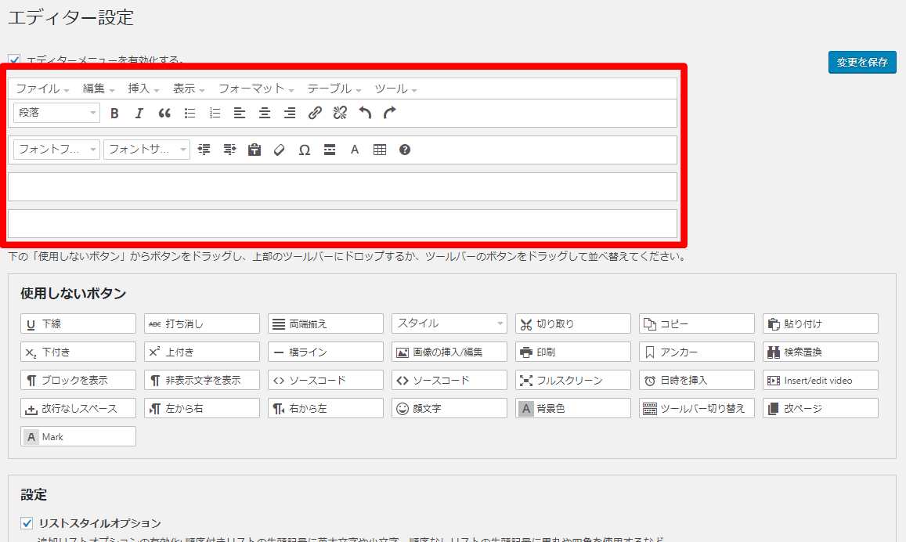Click the clear formatting eraser icon
Image resolution: width=906 pixels, height=542 pixels.
[x=280, y=150]
